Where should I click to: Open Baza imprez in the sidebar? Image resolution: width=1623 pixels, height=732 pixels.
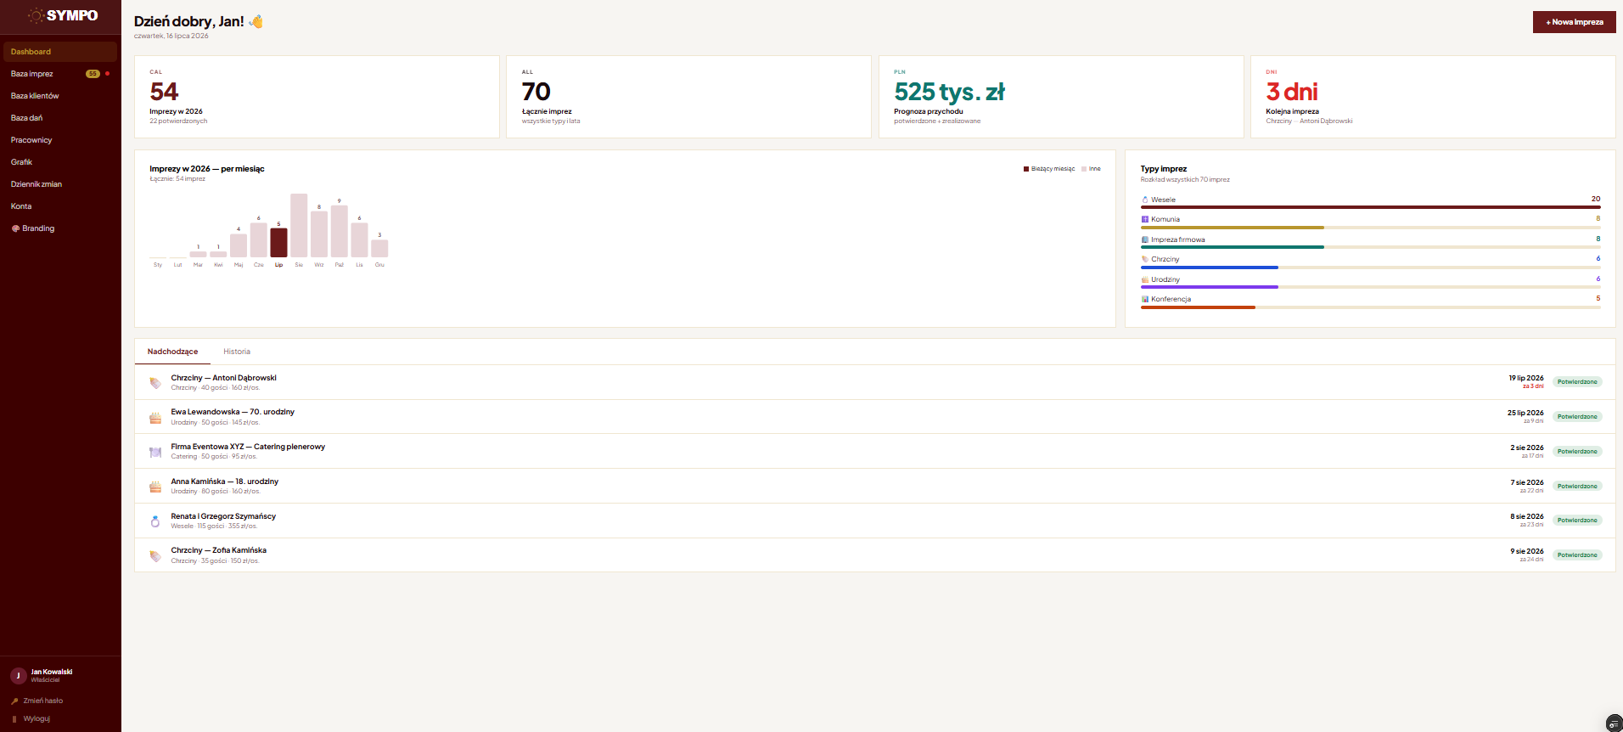(60, 74)
